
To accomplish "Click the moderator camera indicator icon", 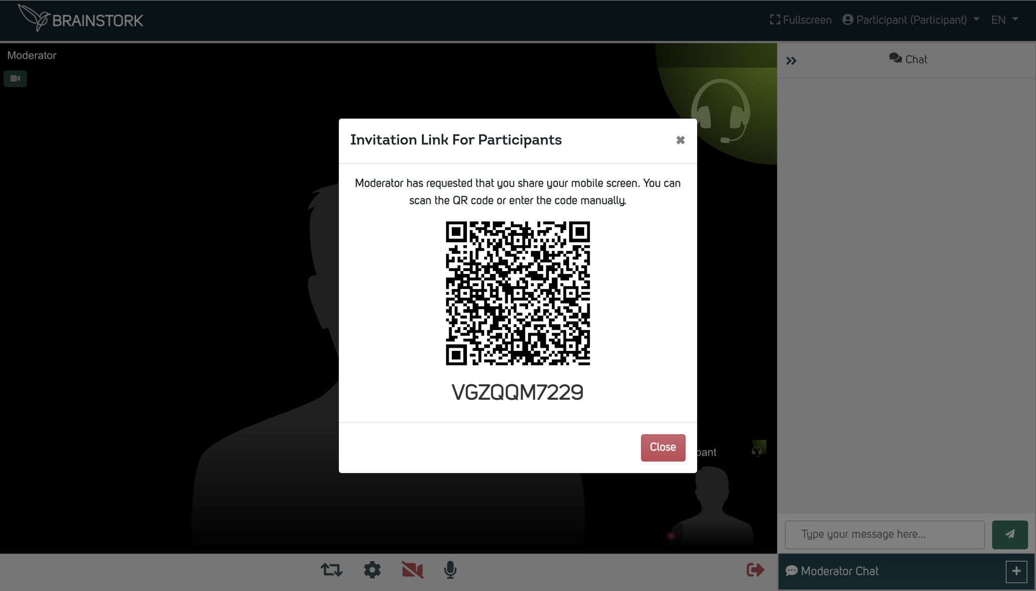I will pyautogui.click(x=15, y=78).
